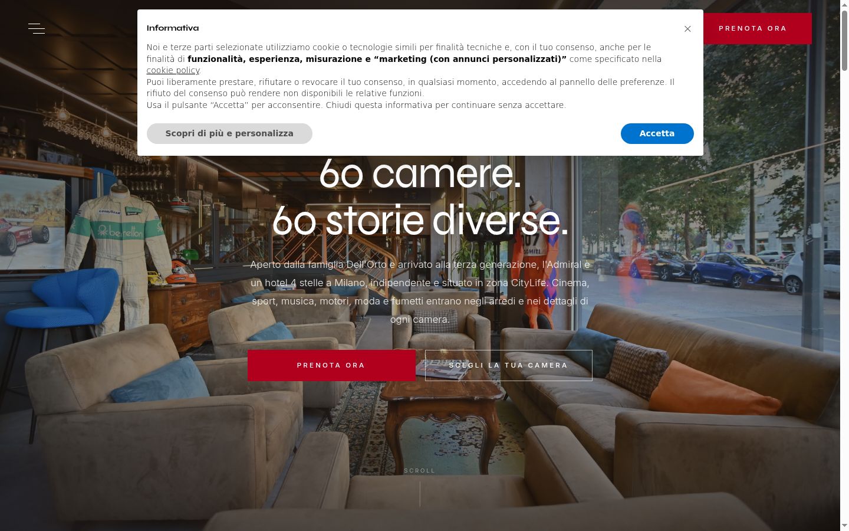The height and width of the screenshot is (531, 849).
Task: Click the Accetta cookie button
Action: [x=657, y=133]
